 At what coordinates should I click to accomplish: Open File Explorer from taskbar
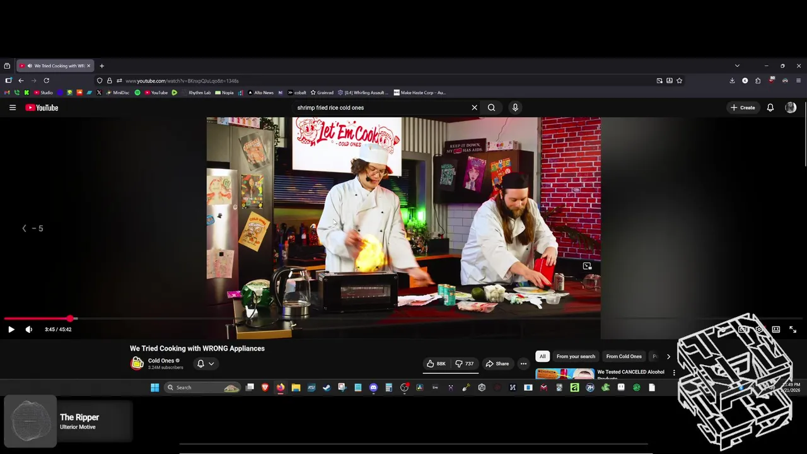296,388
